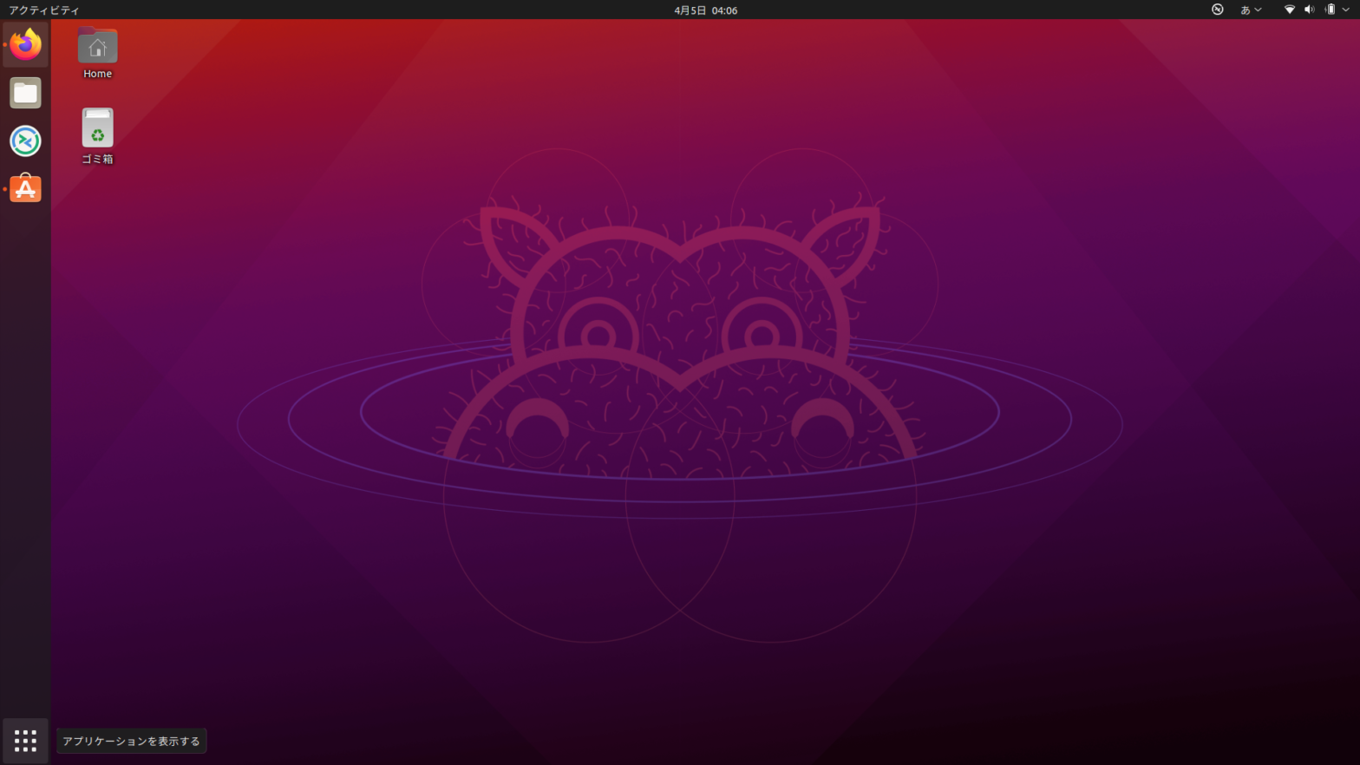Click the "ゴミ箱" text label on the desktop
This screenshot has width=1360, height=765.
click(97, 159)
